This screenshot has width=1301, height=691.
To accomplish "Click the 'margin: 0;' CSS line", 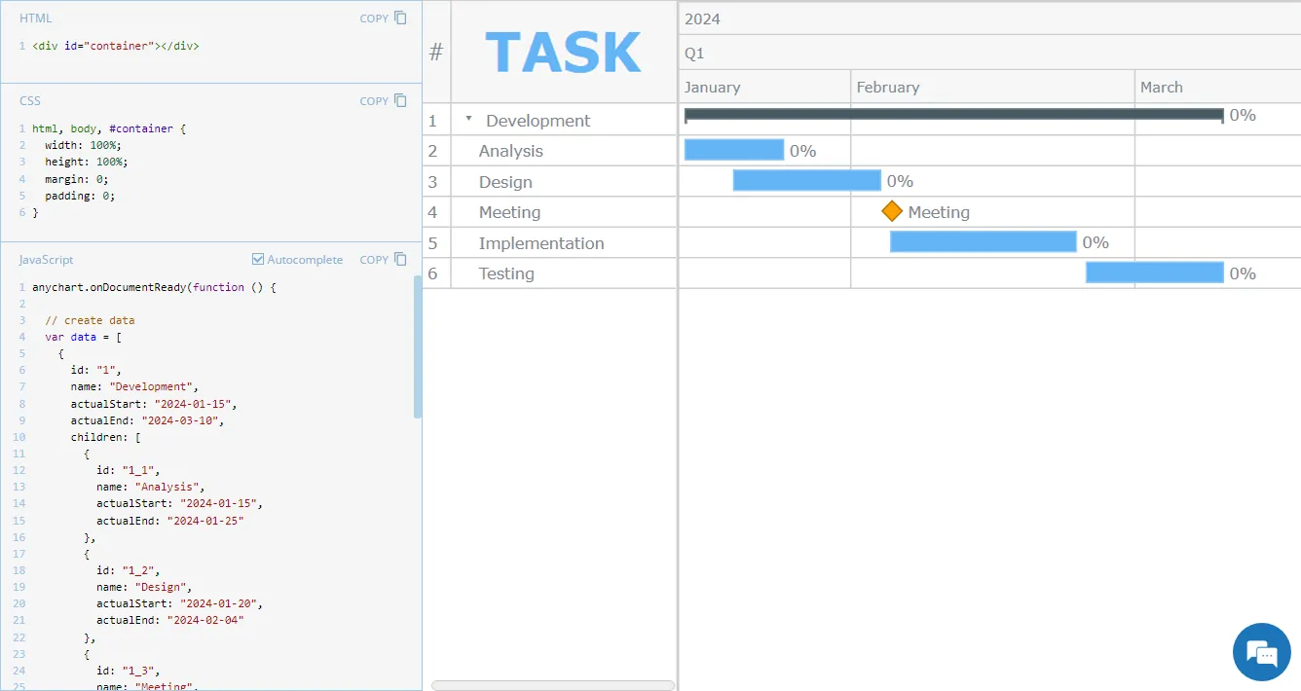I will pyautogui.click(x=76, y=179).
